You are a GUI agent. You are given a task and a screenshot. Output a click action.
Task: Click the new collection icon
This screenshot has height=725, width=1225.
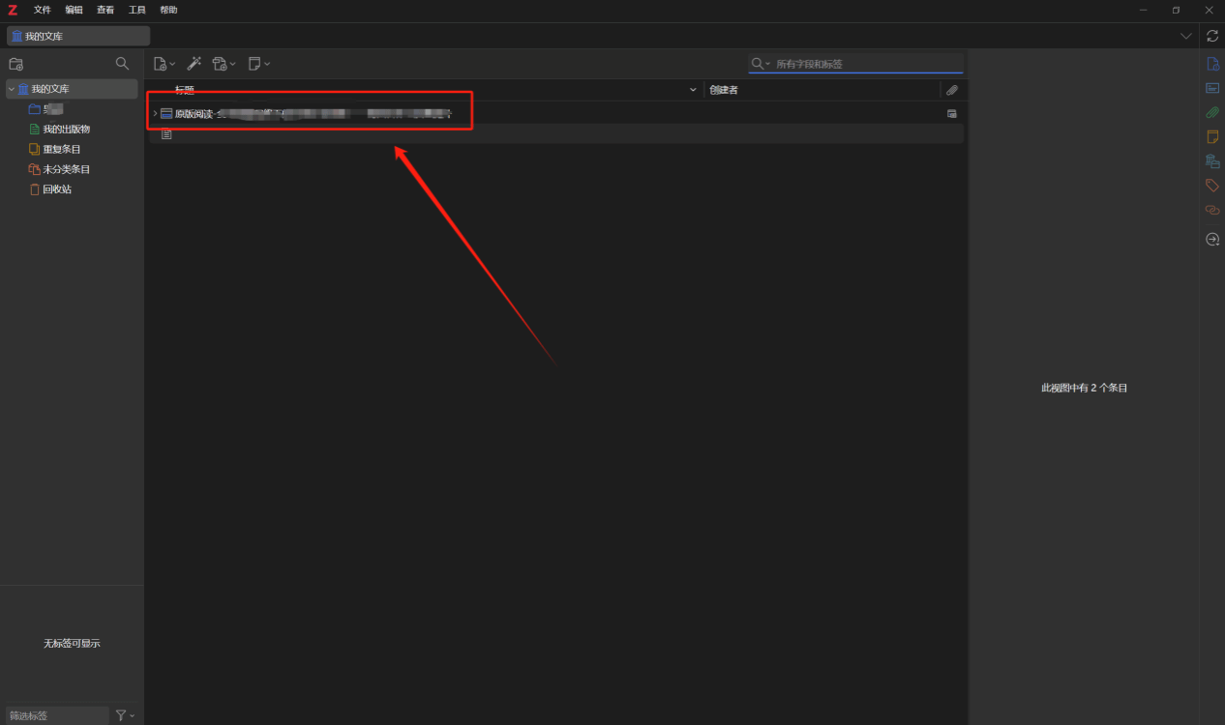point(15,64)
